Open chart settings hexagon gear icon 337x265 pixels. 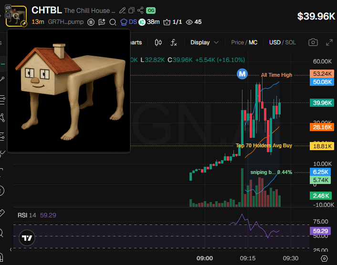(x=324, y=258)
